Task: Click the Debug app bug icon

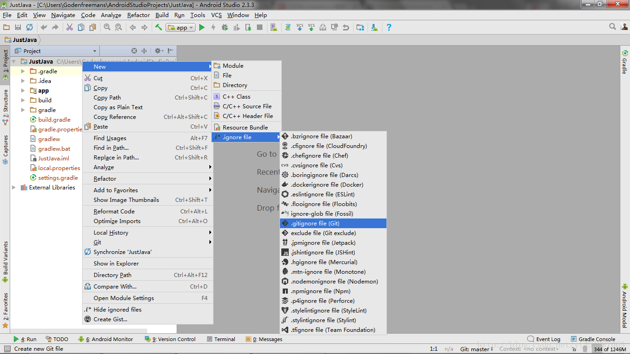Action: [225, 28]
